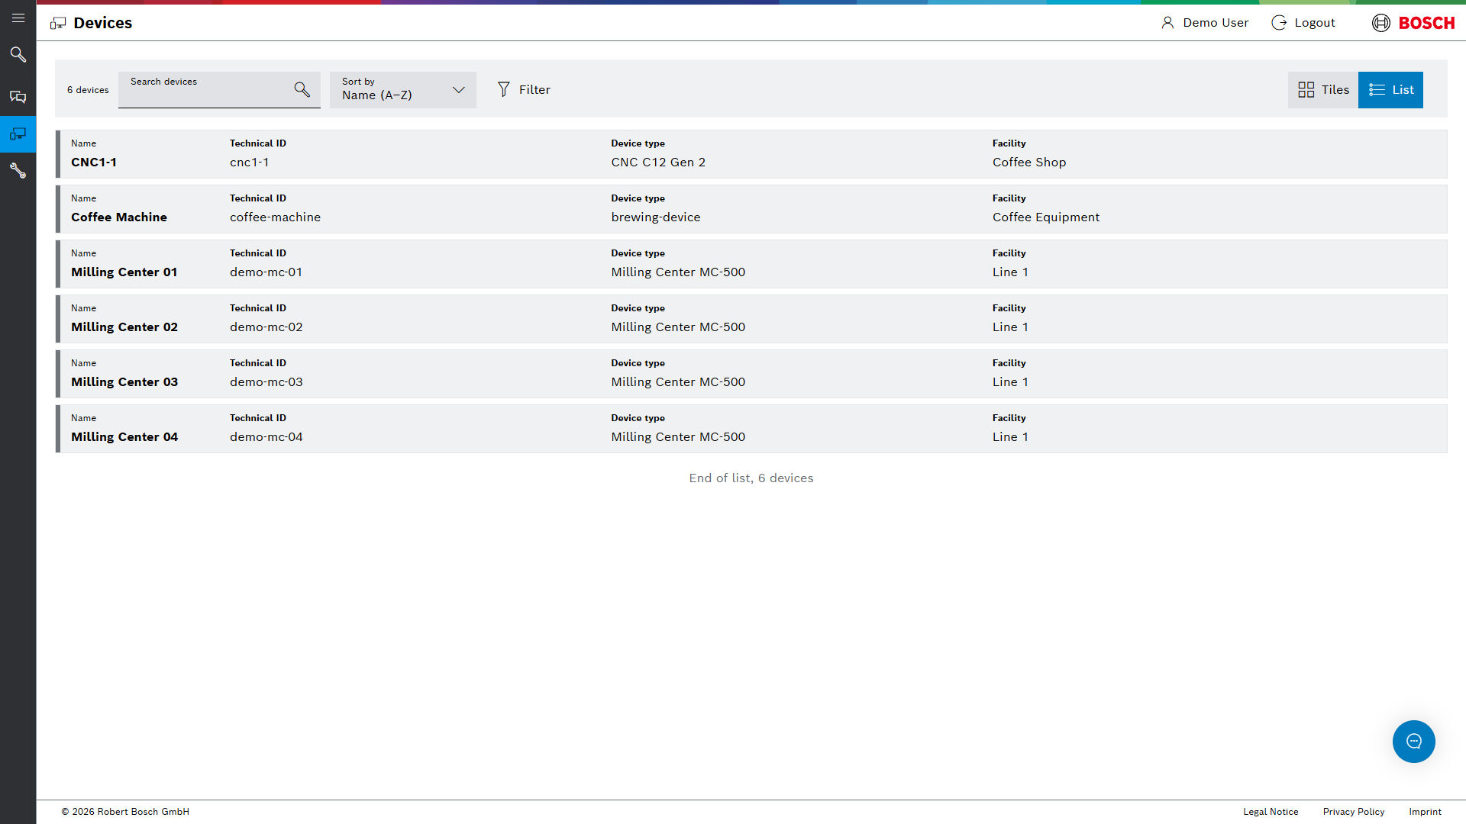Click device type CNC C12 Gen 2

658,163
